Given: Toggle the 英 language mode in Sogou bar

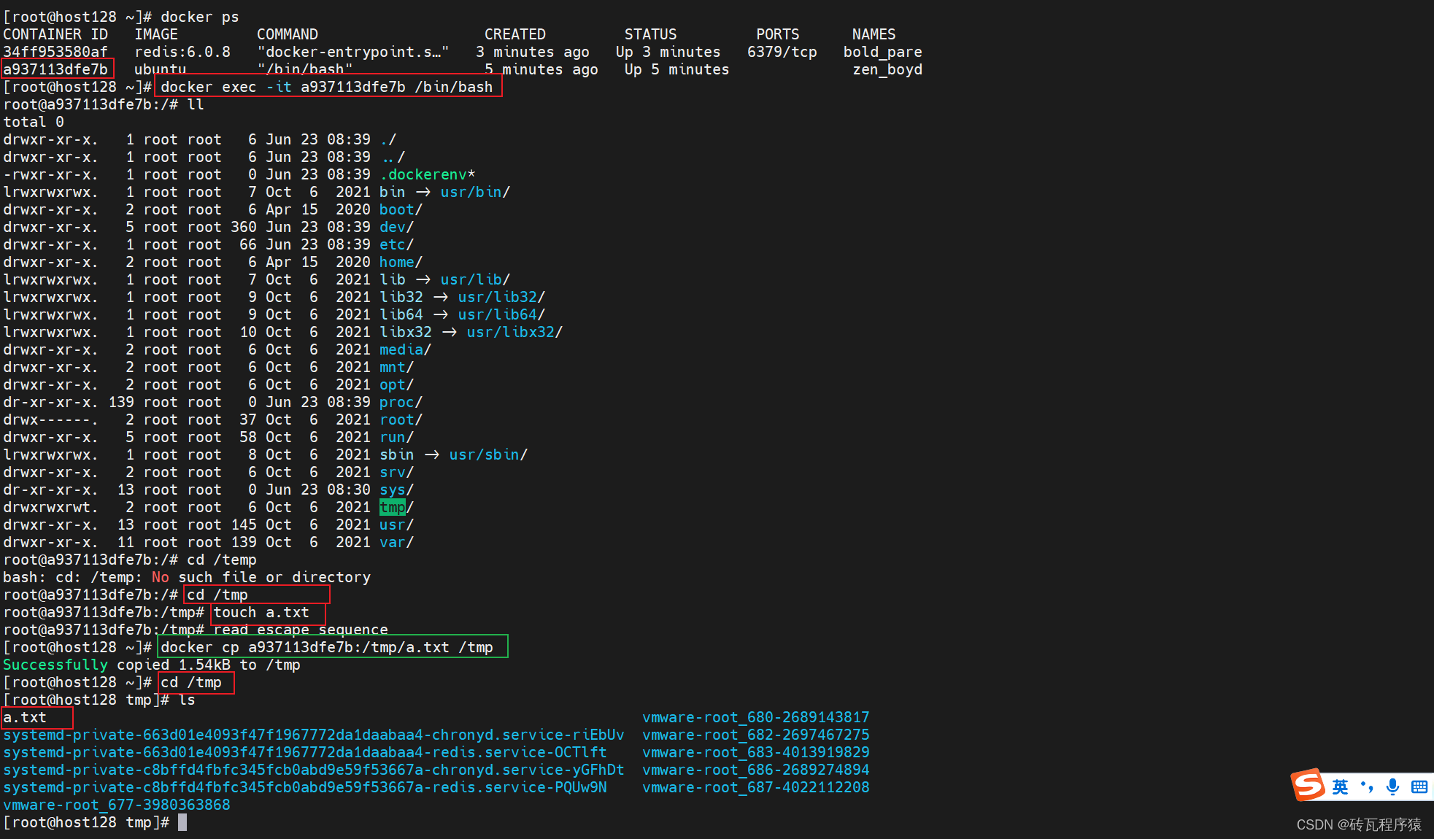Looking at the screenshot, I should 1340,786.
